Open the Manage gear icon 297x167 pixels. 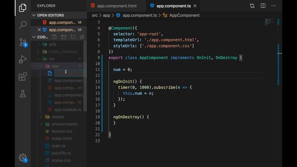[23, 158]
